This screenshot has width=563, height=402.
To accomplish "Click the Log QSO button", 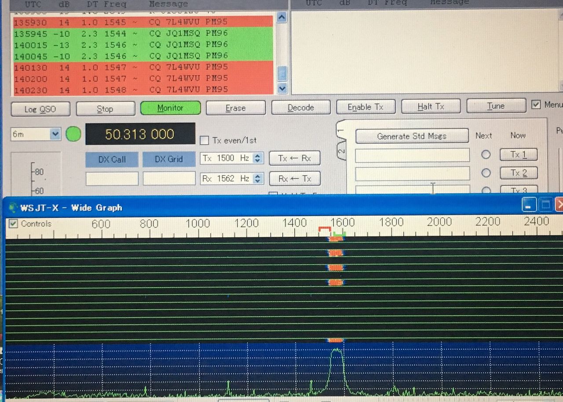I will pos(40,109).
